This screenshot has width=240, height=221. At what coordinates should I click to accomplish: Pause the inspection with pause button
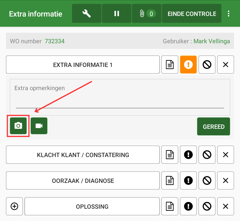[117, 14]
